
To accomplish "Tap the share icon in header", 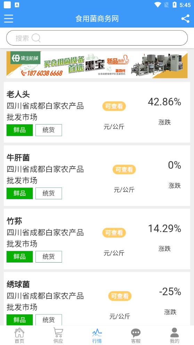I will coord(185,19).
